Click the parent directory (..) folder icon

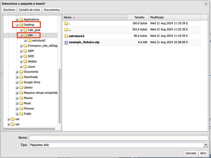point(66,30)
